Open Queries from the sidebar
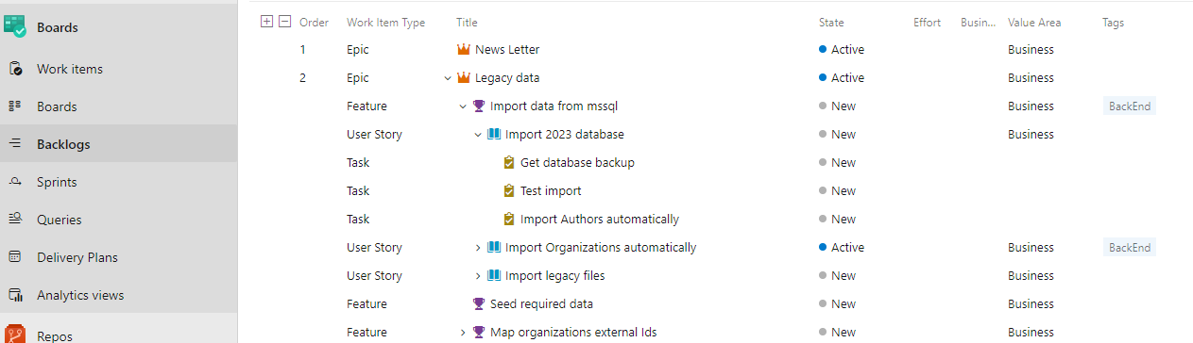This screenshot has height=343, width=1193. [59, 220]
